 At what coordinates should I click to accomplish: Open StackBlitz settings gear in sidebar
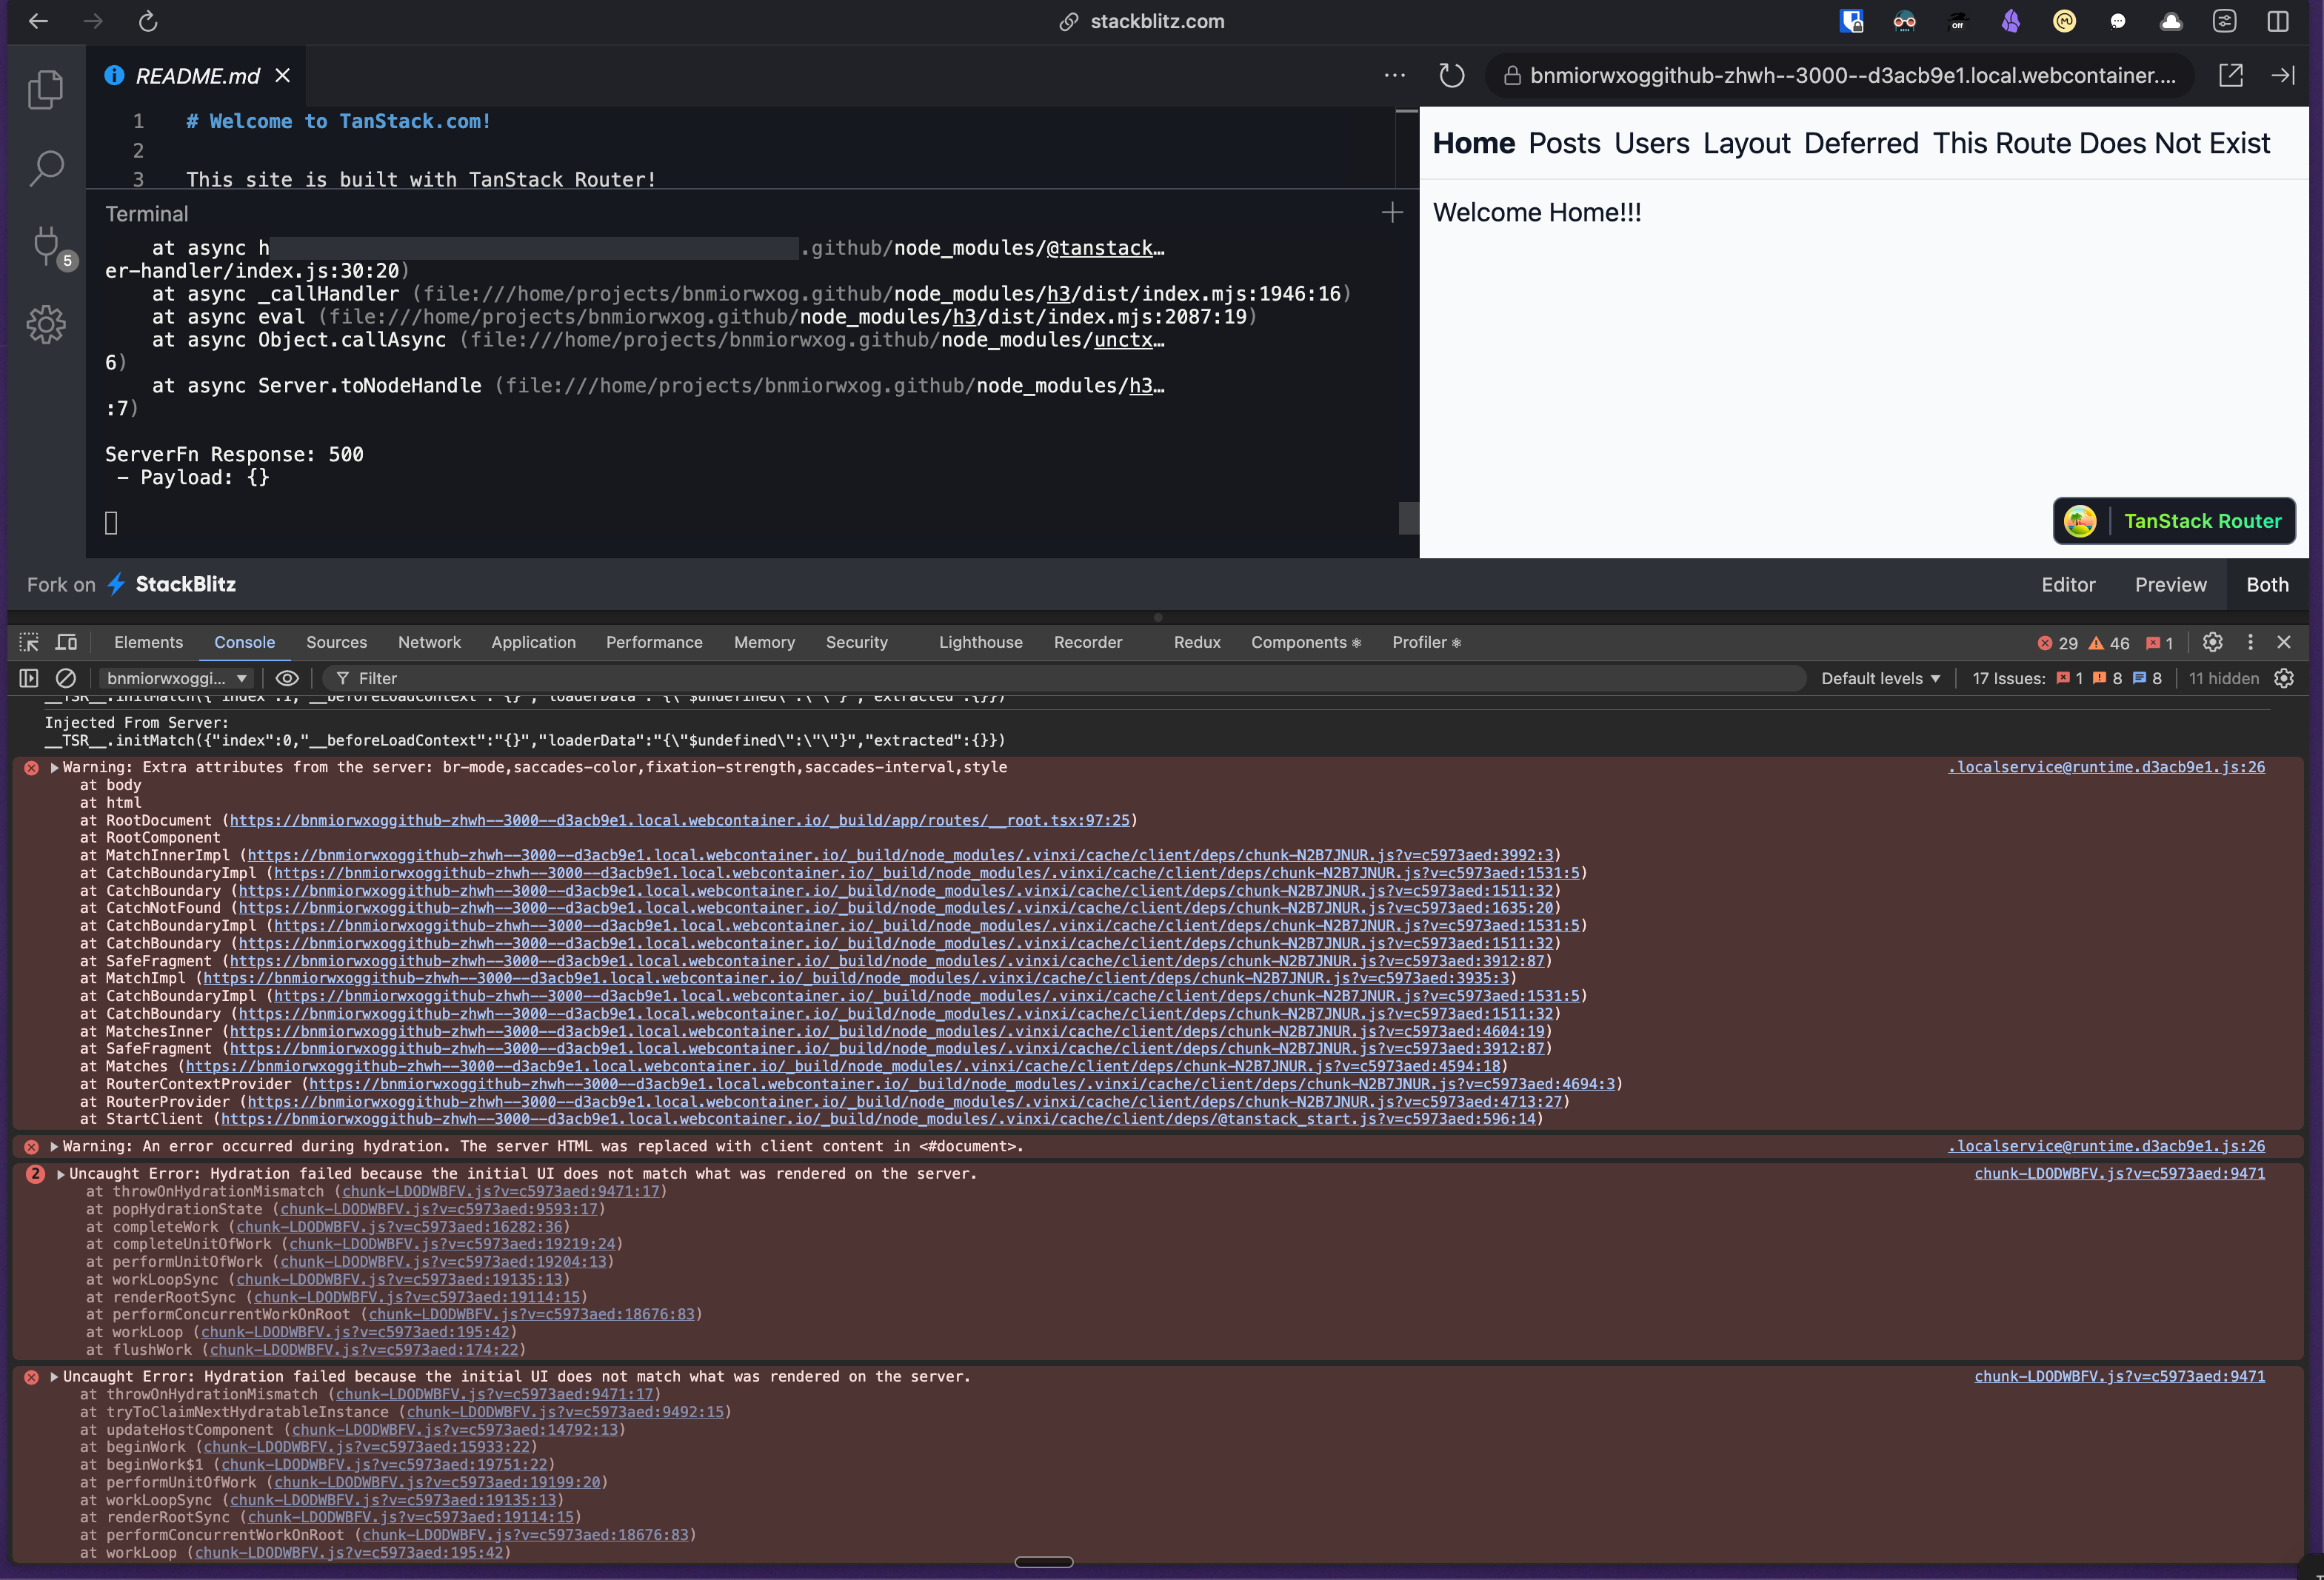[46, 324]
